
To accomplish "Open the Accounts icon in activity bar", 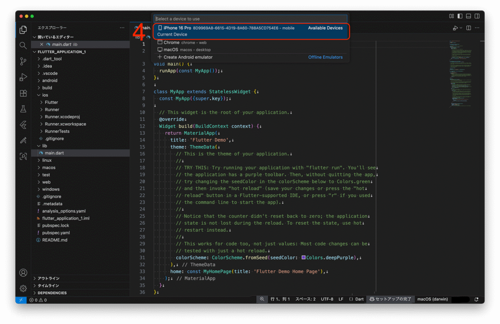I will coord(23,273).
